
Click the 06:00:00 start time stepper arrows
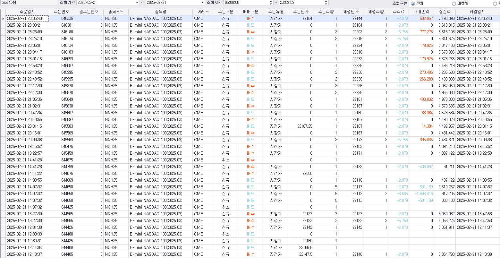271,3
